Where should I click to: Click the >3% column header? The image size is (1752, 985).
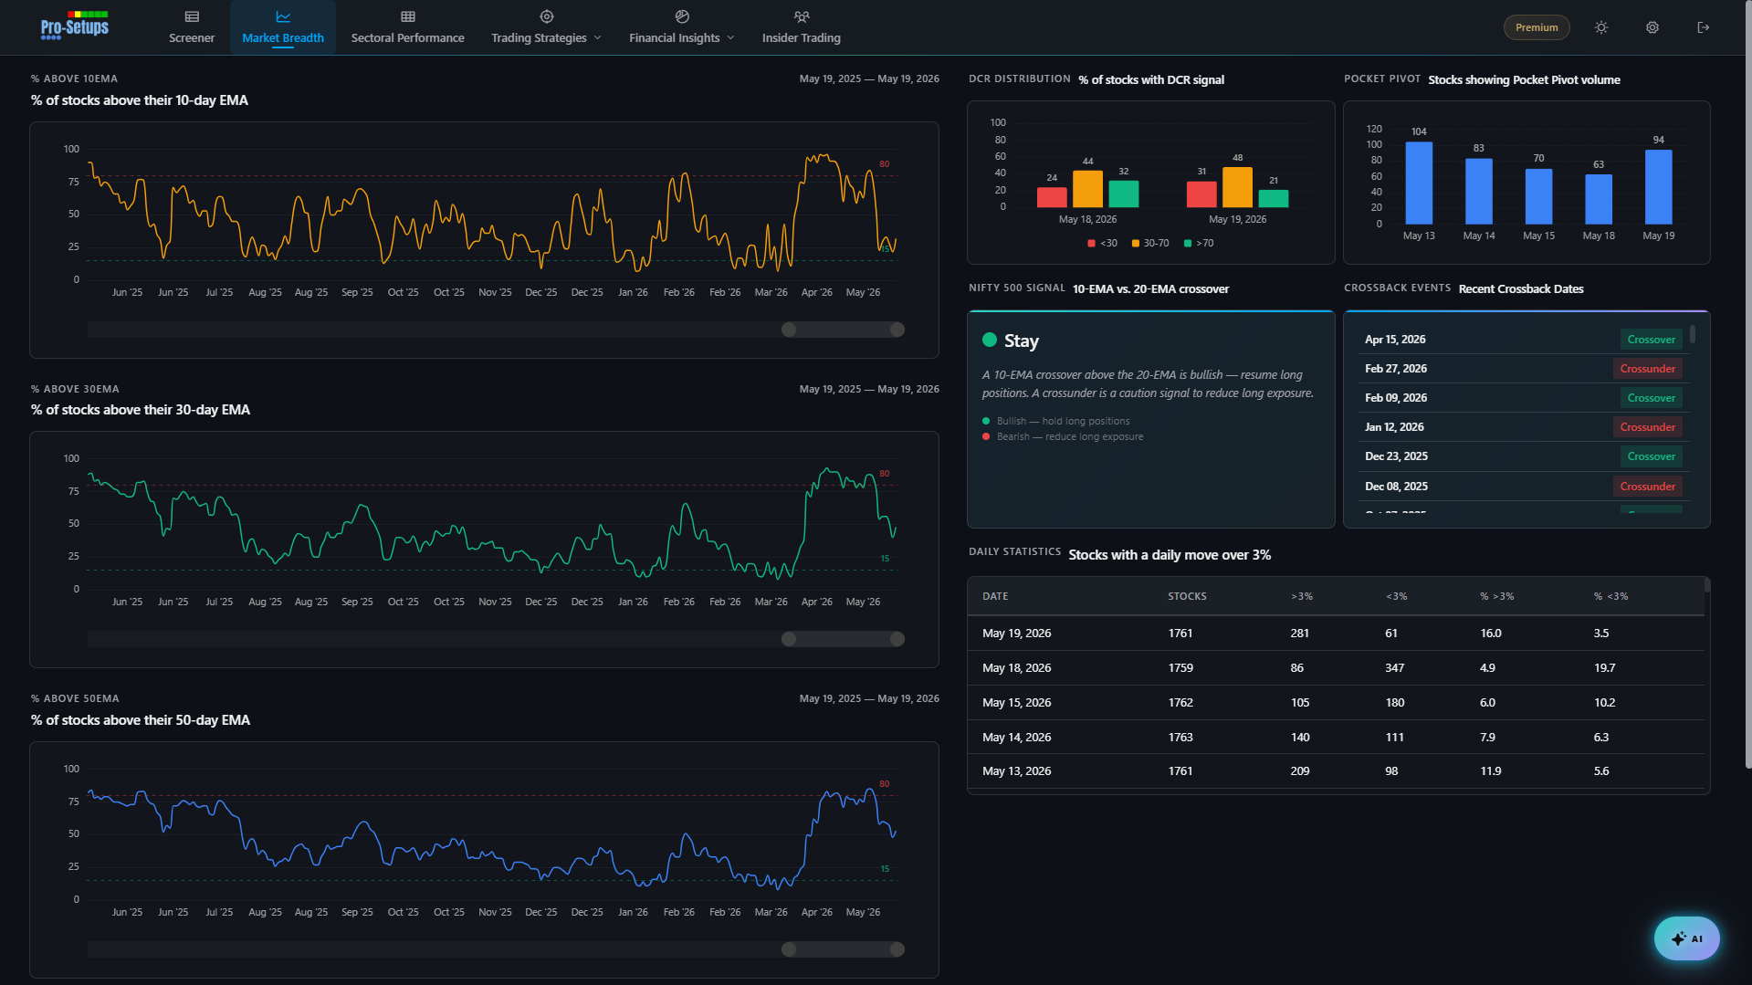click(1302, 597)
